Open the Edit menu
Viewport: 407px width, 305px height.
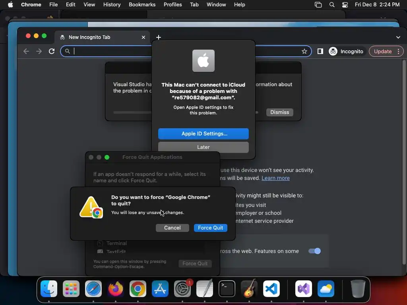(71, 5)
